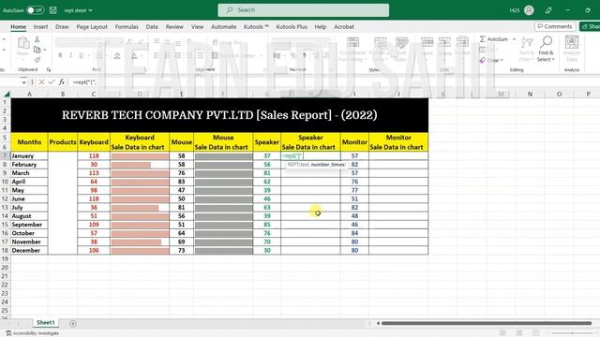The height and width of the screenshot is (337, 600).
Task: Open the Data tab
Action: coord(152,27)
